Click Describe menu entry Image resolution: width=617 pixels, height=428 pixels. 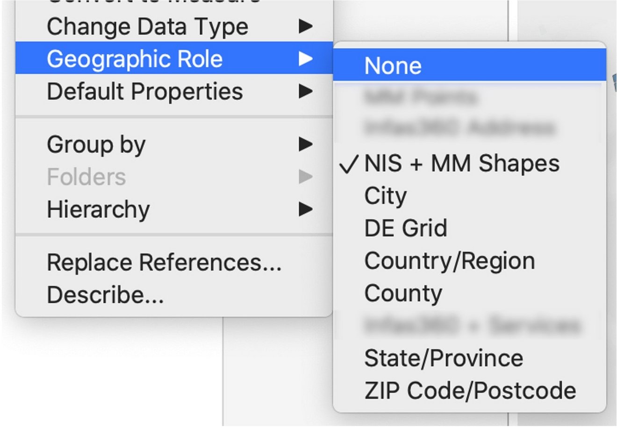(105, 295)
